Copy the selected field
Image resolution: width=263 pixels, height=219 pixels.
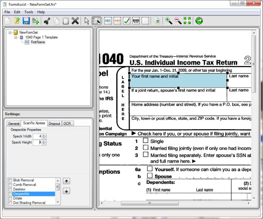[x=56, y=21]
